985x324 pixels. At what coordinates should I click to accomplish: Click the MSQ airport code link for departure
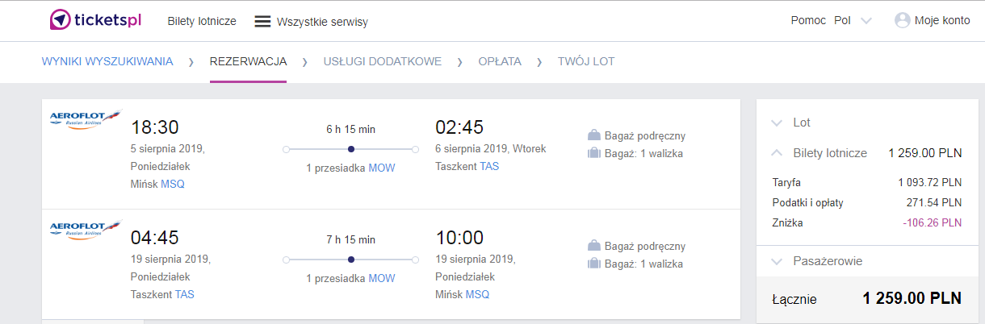(173, 185)
